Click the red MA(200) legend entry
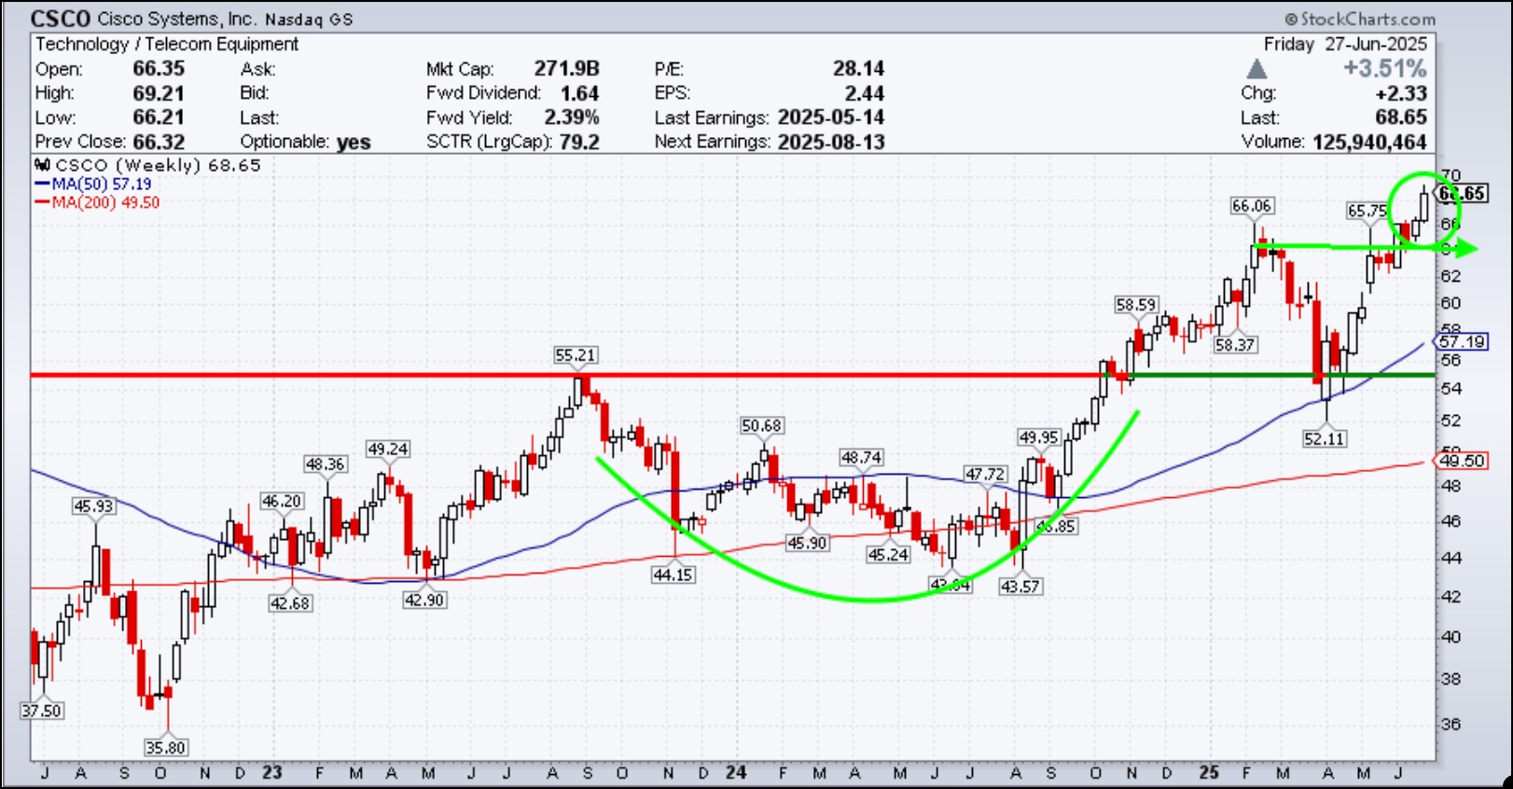The width and height of the screenshot is (1513, 789). (x=97, y=202)
